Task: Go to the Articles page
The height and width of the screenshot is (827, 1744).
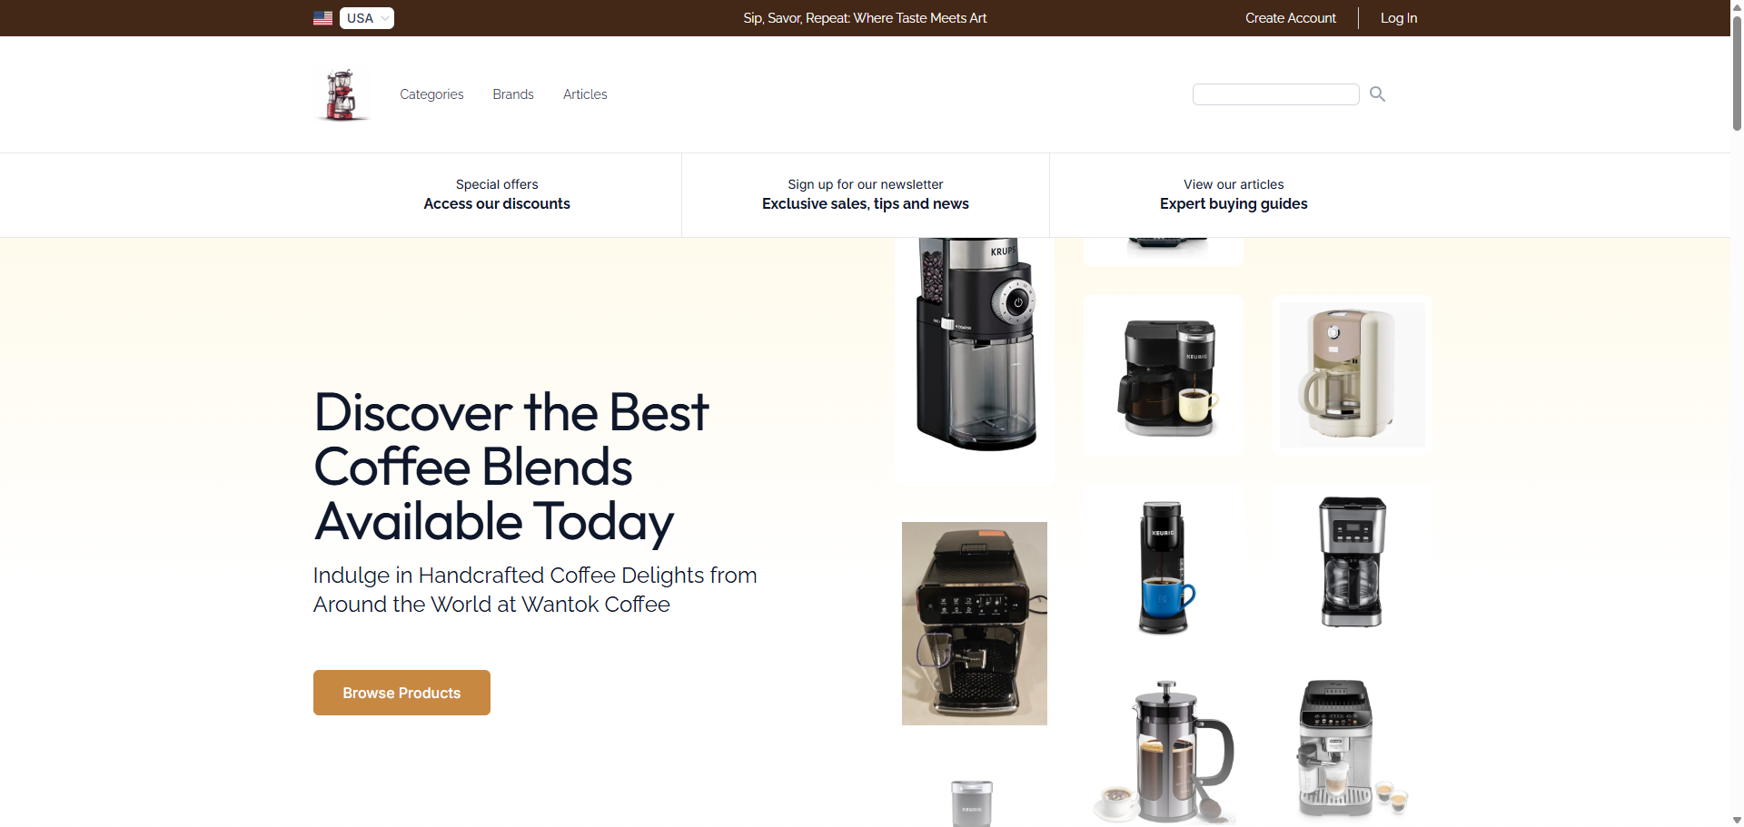Action: pyautogui.click(x=585, y=94)
